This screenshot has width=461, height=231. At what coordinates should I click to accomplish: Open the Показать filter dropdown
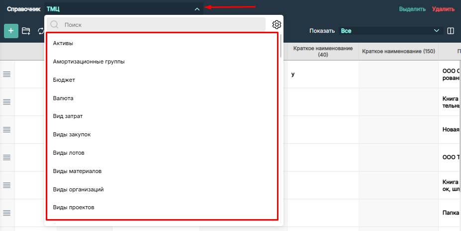coord(390,31)
